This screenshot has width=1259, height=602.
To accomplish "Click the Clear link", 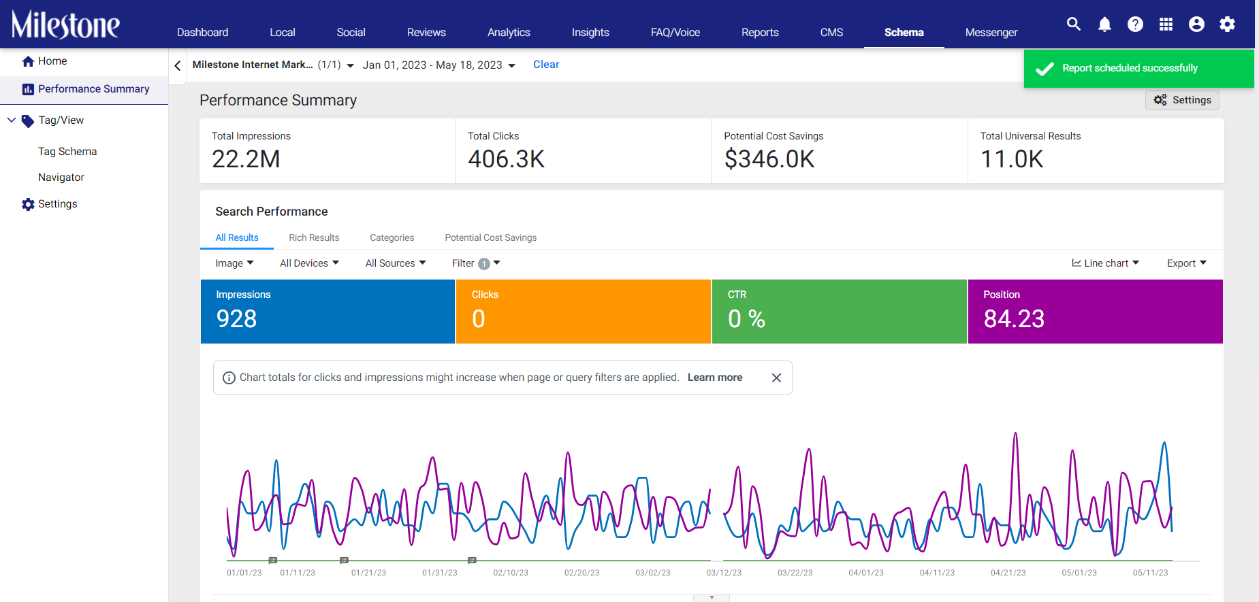I will pyautogui.click(x=546, y=65).
